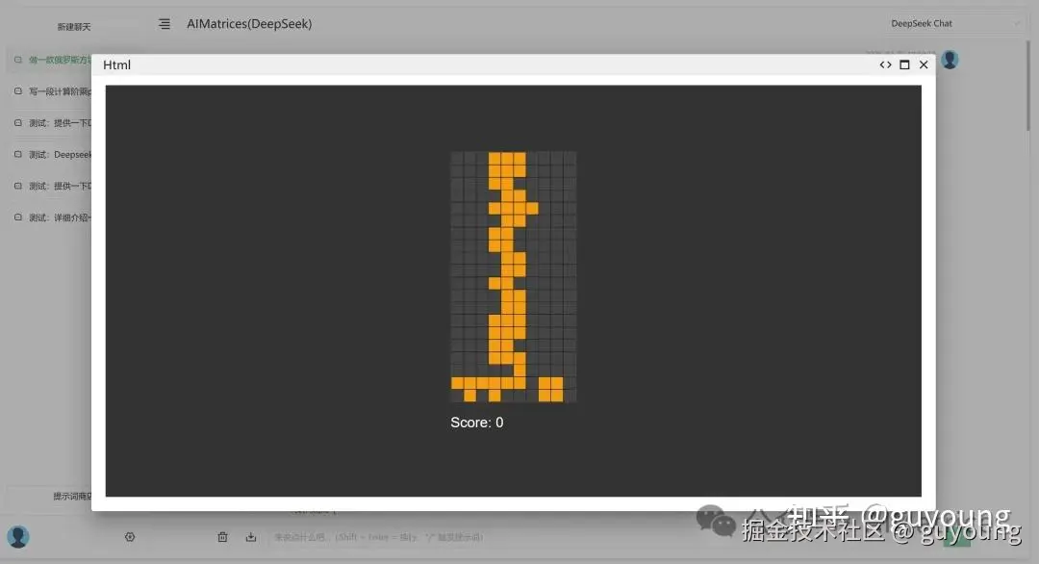1039x564 pixels.
Task: Select the chat starting with 写一段计算阶乘
Action: tap(50, 91)
